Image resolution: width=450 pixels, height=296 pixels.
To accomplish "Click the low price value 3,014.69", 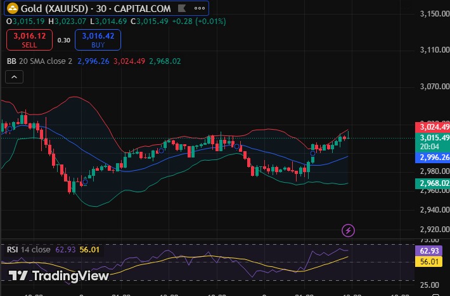I will pos(111,22).
